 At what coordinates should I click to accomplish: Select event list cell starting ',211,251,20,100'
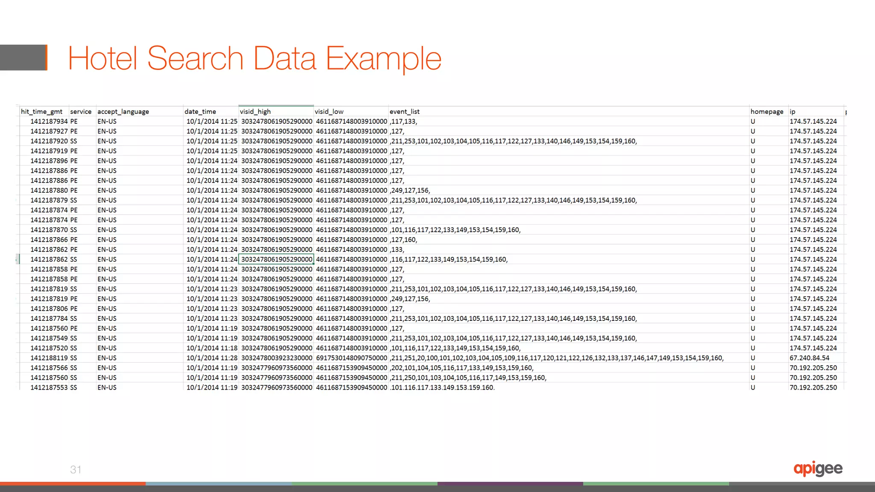569,358
